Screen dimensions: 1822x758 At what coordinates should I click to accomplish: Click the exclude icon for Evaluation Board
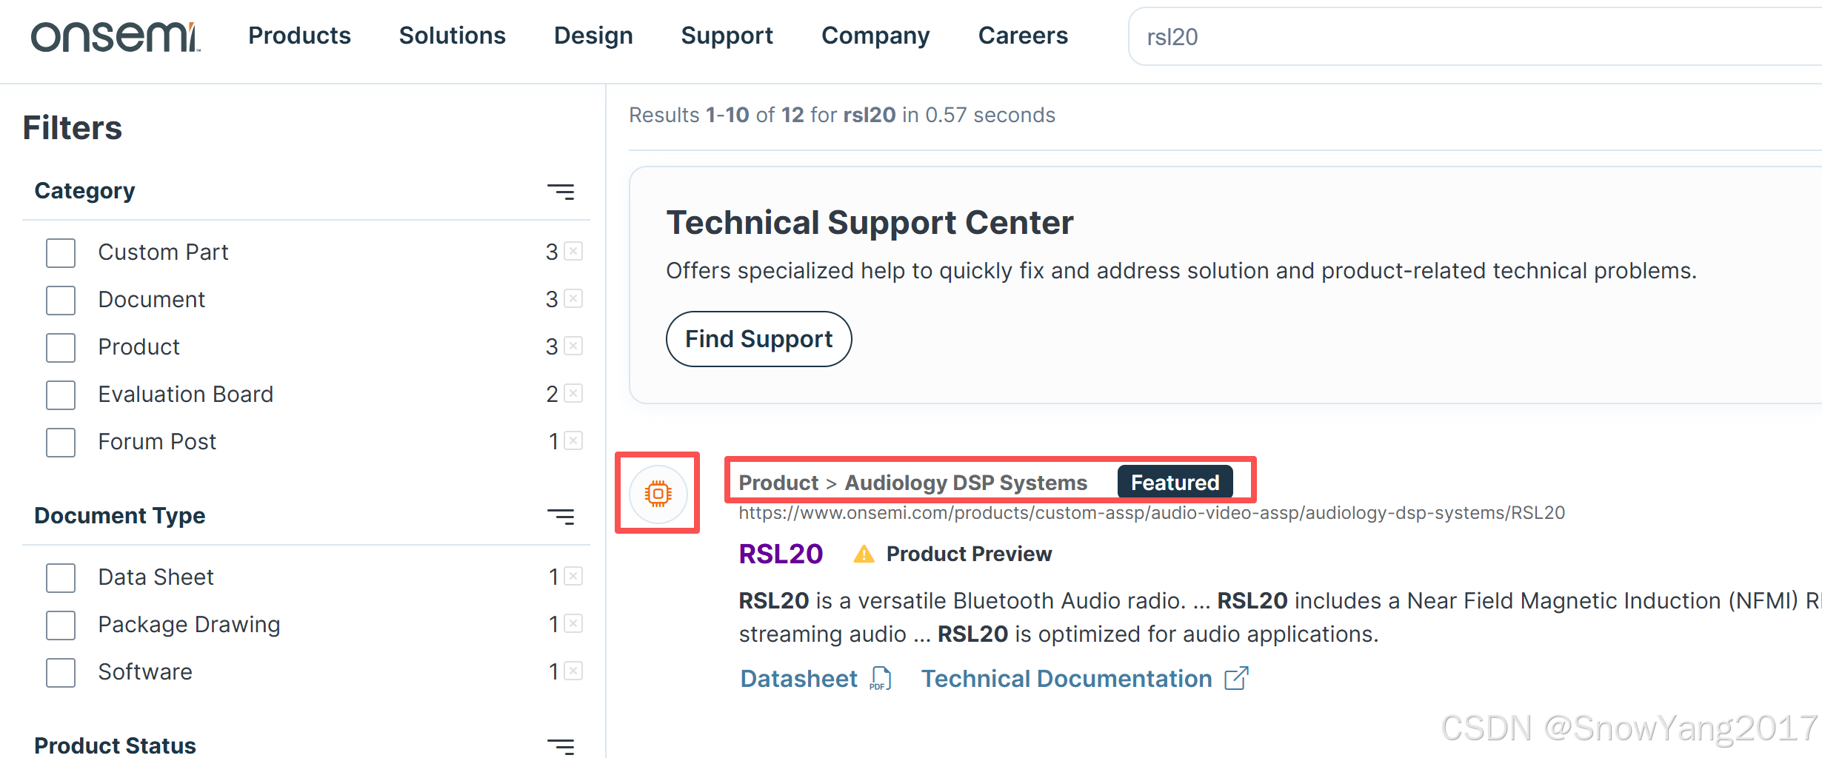[x=573, y=393]
